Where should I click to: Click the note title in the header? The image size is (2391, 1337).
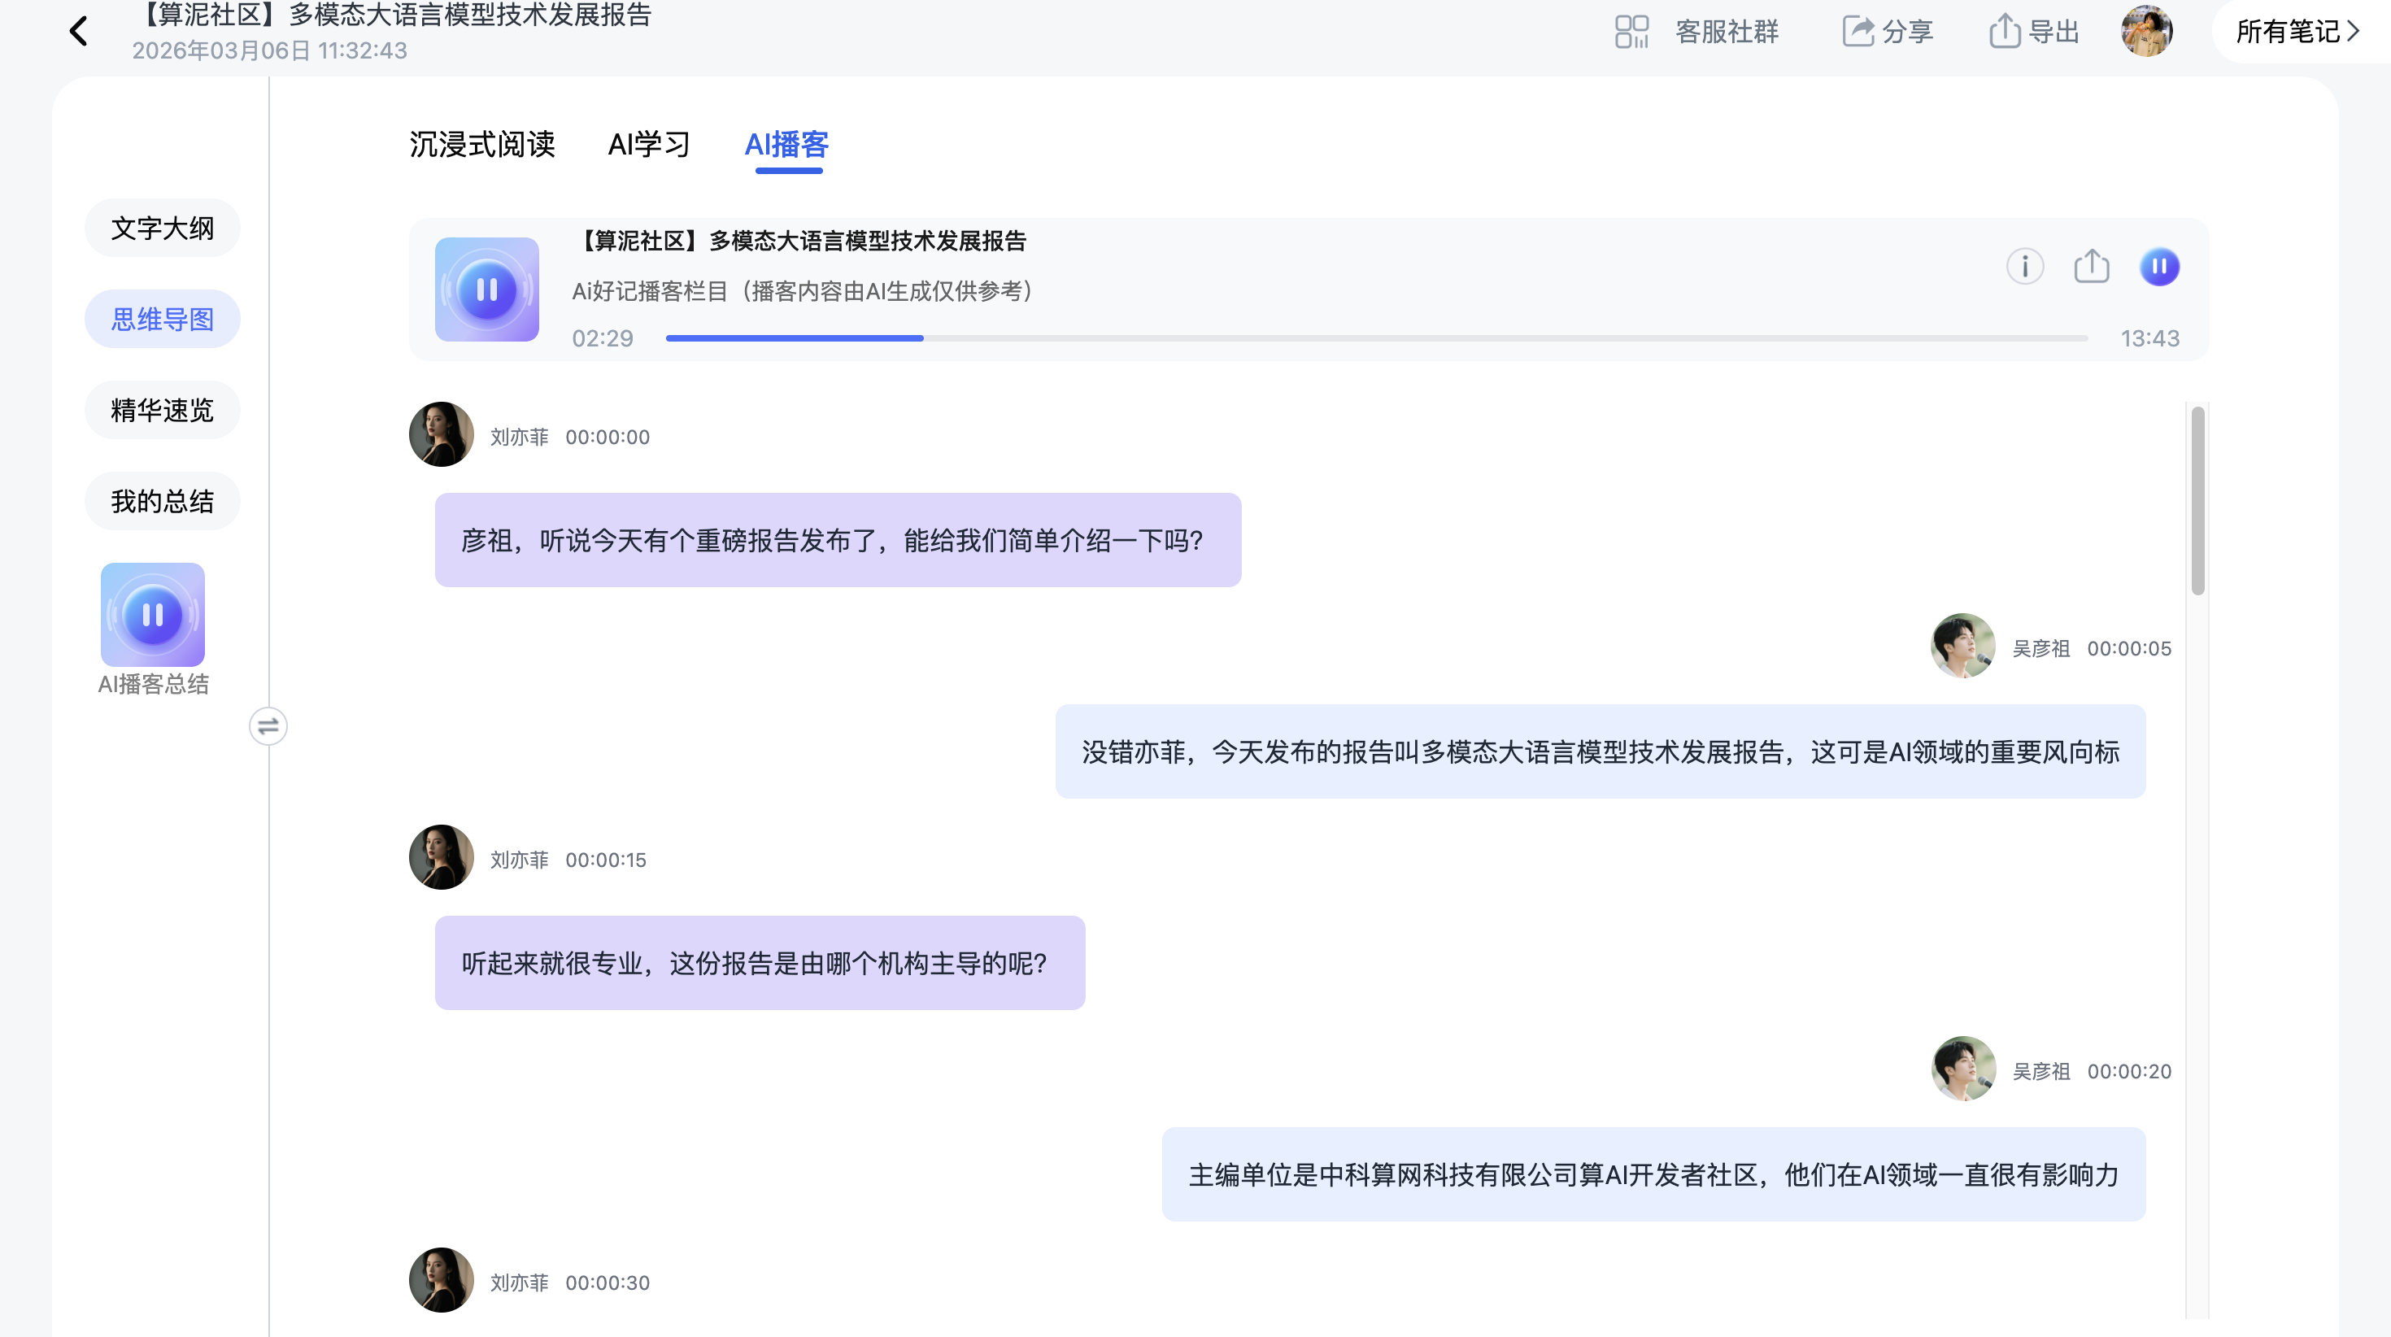(x=393, y=14)
